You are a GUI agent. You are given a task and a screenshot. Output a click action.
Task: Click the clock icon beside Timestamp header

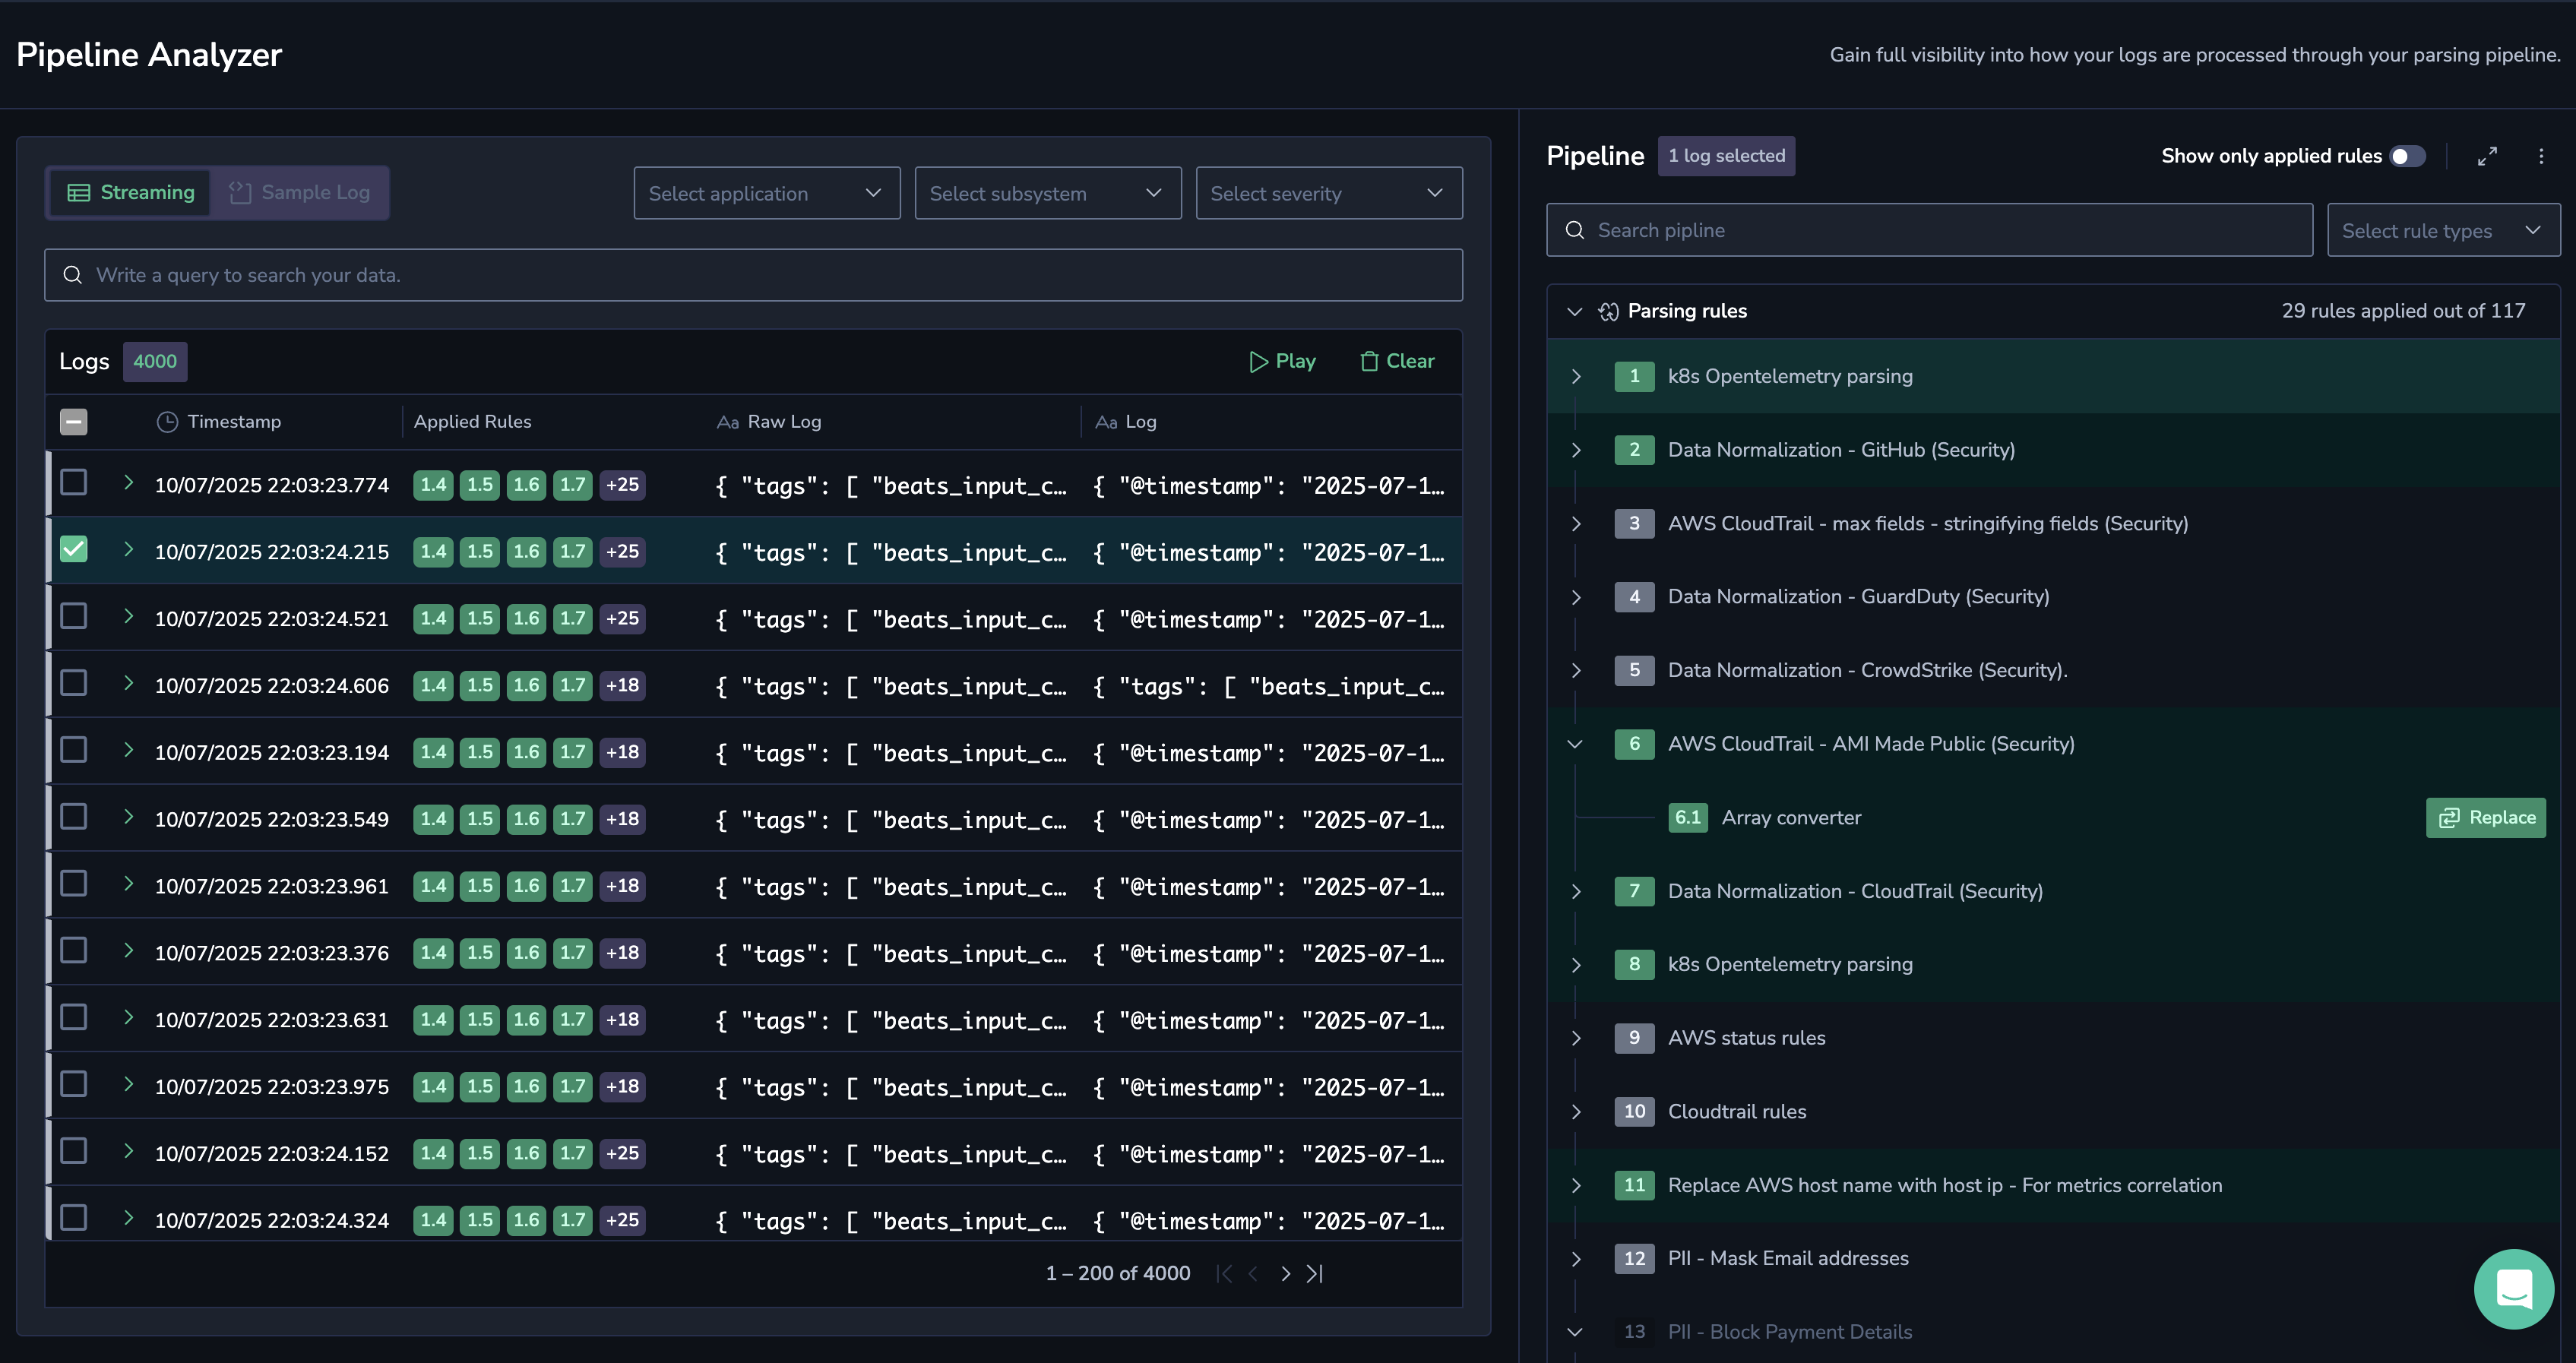(x=167, y=422)
